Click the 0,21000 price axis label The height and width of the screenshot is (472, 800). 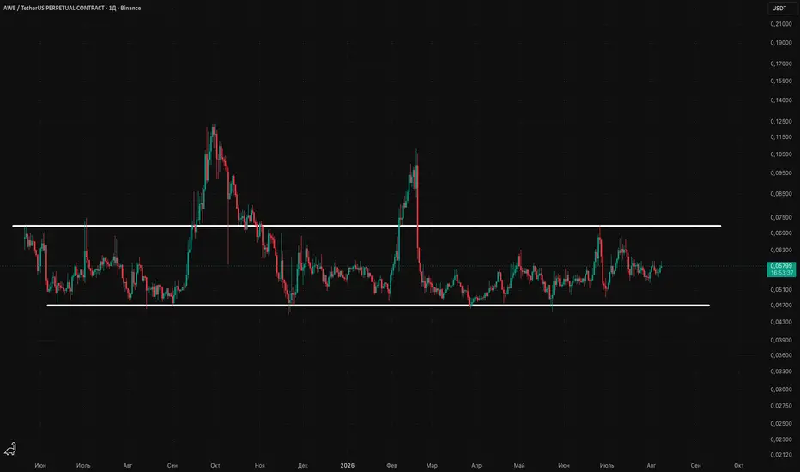[x=781, y=24]
